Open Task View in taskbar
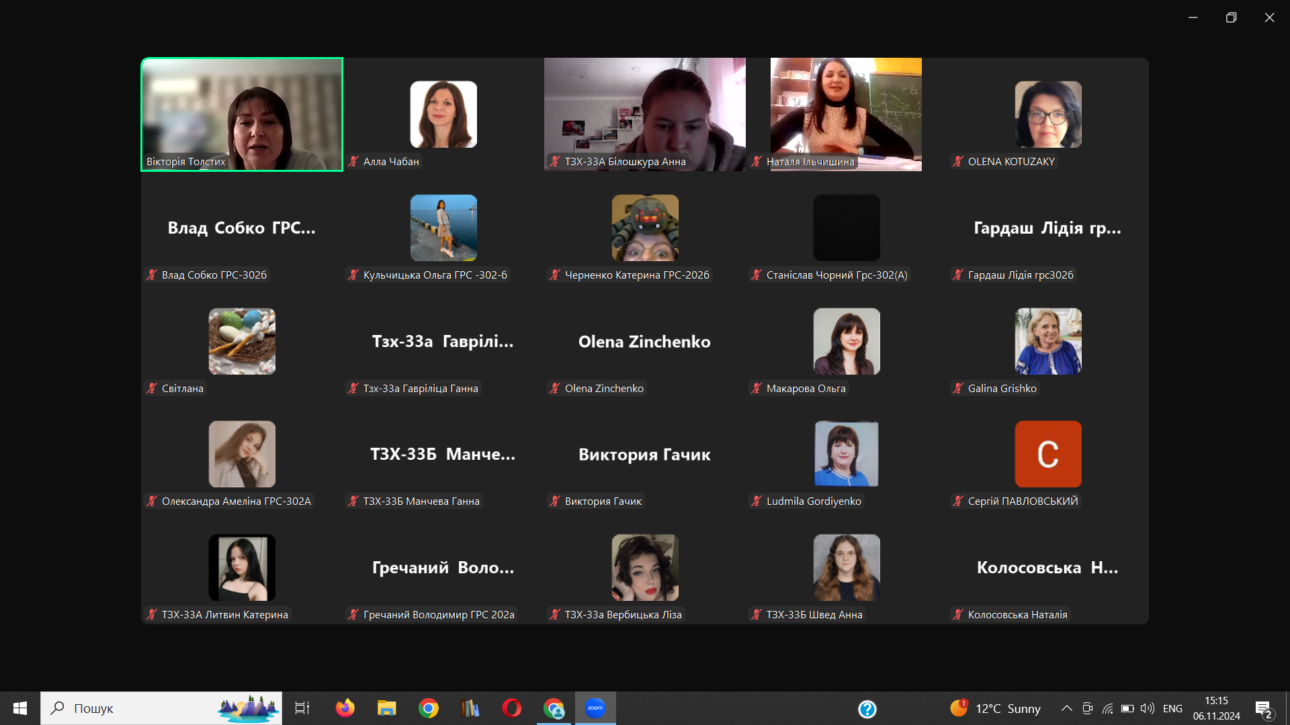The image size is (1290, 725). [302, 708]
